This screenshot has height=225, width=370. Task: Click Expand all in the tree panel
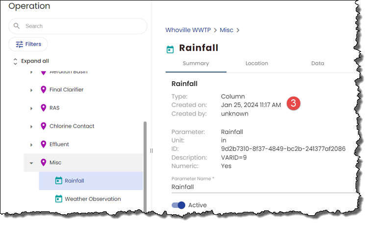click(x=31, y=61)
